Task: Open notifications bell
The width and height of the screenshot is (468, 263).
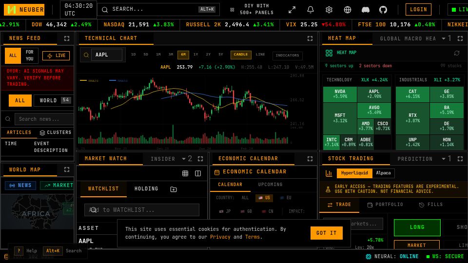Action: [x=311, y=10]
